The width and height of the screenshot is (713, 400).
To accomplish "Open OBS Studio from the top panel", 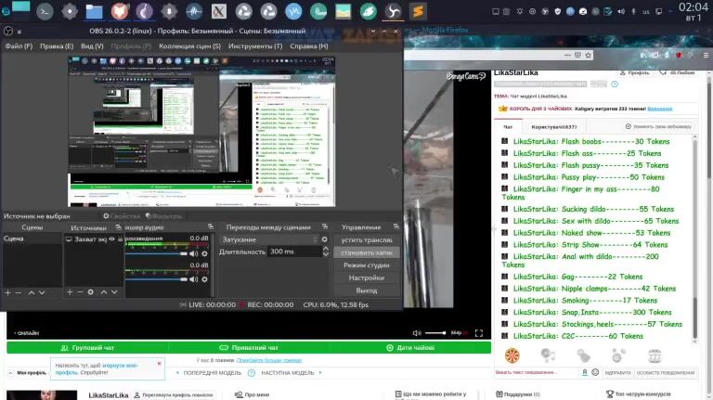I will (x=394, y=12).
